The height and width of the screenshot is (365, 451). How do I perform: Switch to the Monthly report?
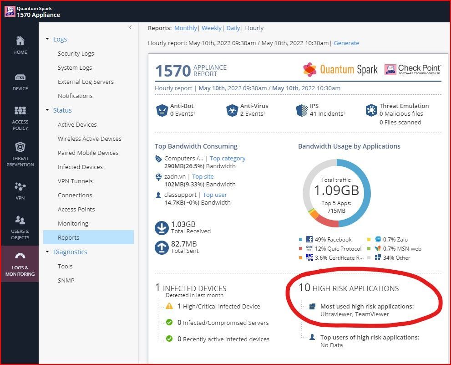[x=186, y=28]
